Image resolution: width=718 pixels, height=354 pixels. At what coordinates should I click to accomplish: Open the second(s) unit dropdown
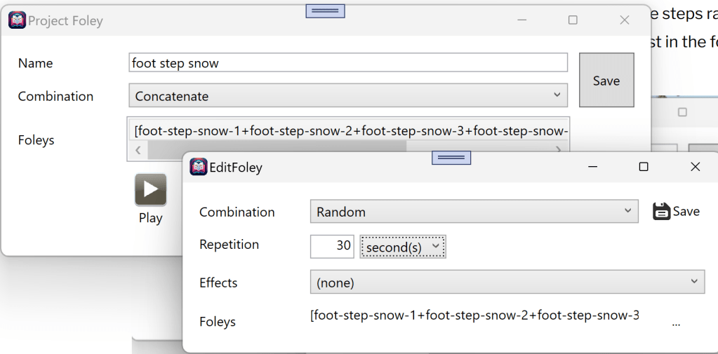(x=403, y=247)
